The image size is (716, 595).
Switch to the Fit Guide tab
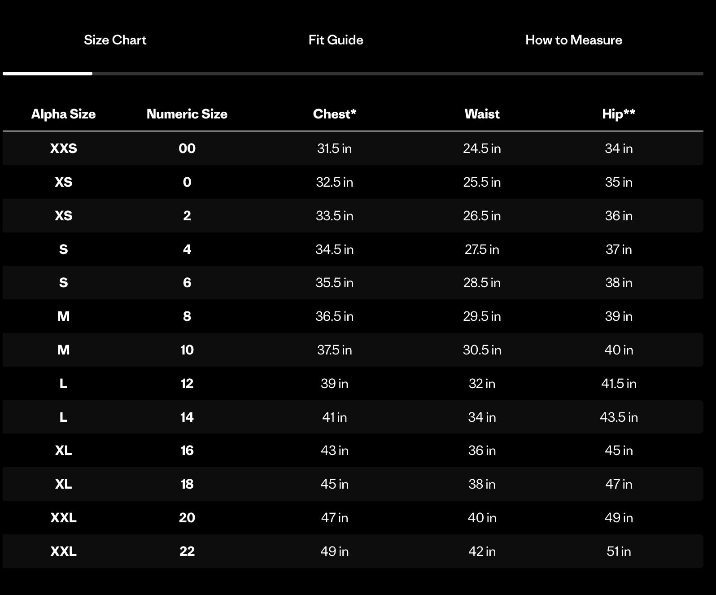[336, 40]
